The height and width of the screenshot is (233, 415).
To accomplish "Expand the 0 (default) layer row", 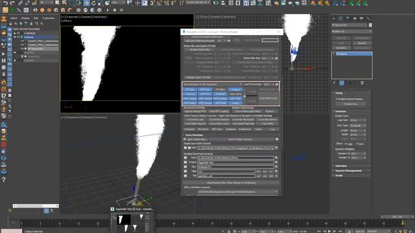I will click(15, 33).
